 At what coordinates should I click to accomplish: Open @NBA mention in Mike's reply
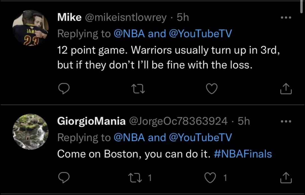[x=129, y=34]
